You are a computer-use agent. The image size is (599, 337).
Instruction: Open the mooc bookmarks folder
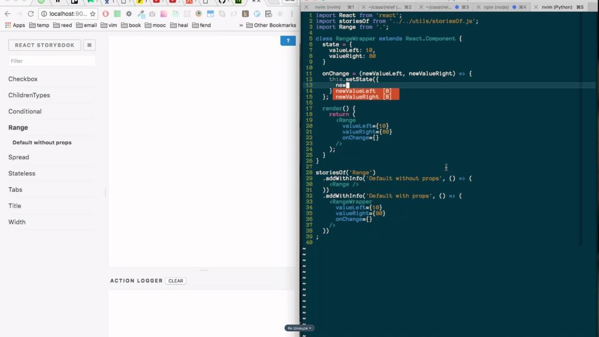coord(155,25)
